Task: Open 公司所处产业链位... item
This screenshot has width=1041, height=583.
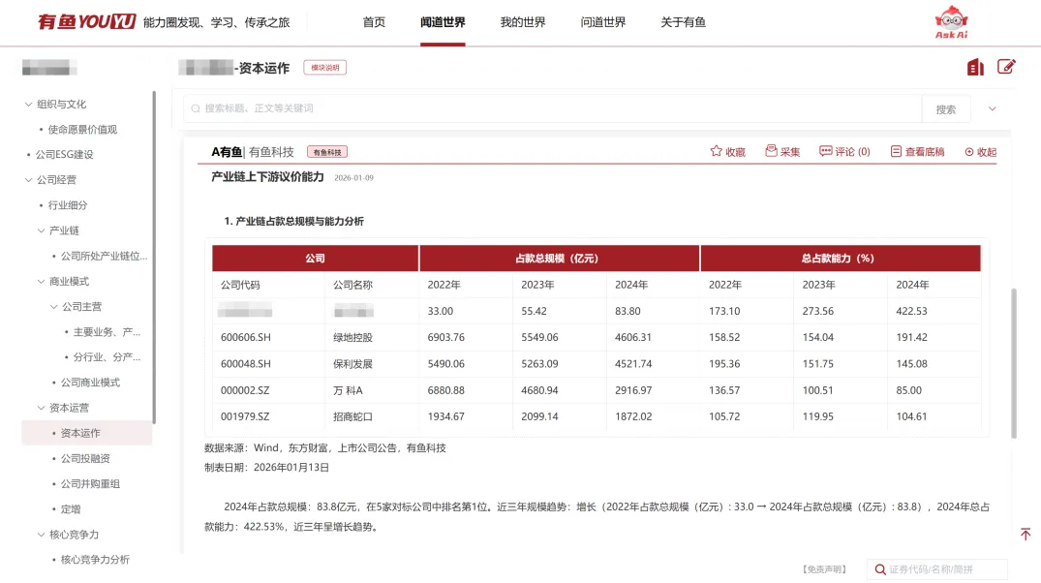Action: click(x=105, y=257)
